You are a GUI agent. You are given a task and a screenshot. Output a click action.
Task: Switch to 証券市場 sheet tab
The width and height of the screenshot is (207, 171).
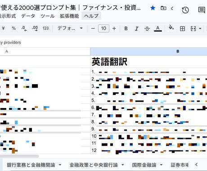tap(180, 165)
